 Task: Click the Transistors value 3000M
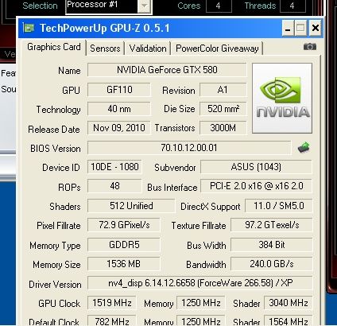(223, 128)
